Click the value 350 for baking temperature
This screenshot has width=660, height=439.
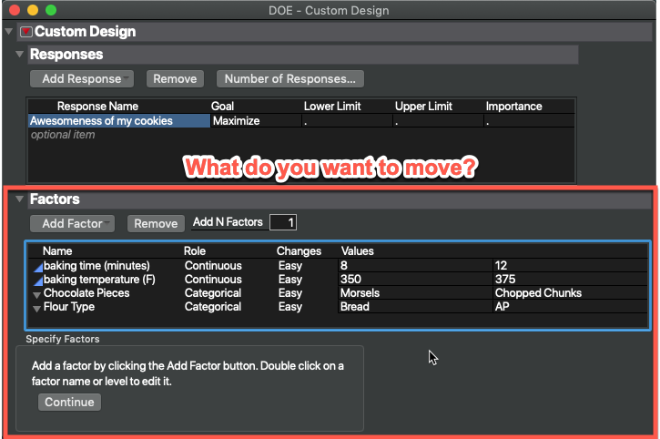click(415, 280)
